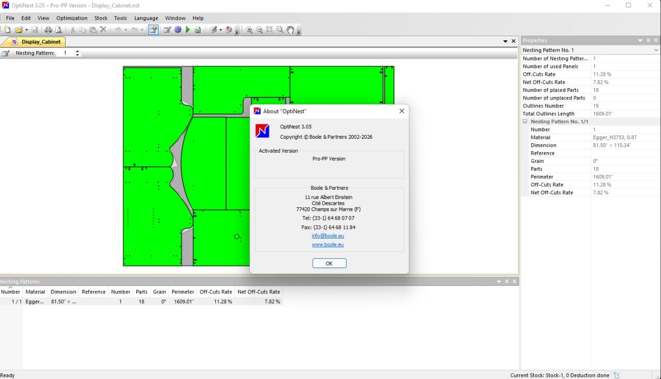Click the Open folder toolbar icon
The height and width of the screenshot is (379, 661).
[x=19, y=30]
